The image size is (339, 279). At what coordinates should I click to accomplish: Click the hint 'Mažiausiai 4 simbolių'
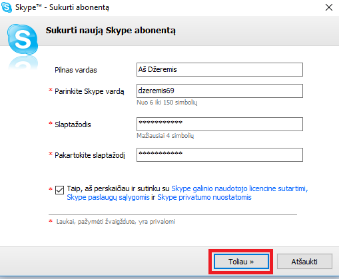coord(165,136)
